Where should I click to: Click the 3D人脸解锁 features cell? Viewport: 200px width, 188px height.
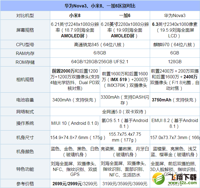[x=175, y=169]
